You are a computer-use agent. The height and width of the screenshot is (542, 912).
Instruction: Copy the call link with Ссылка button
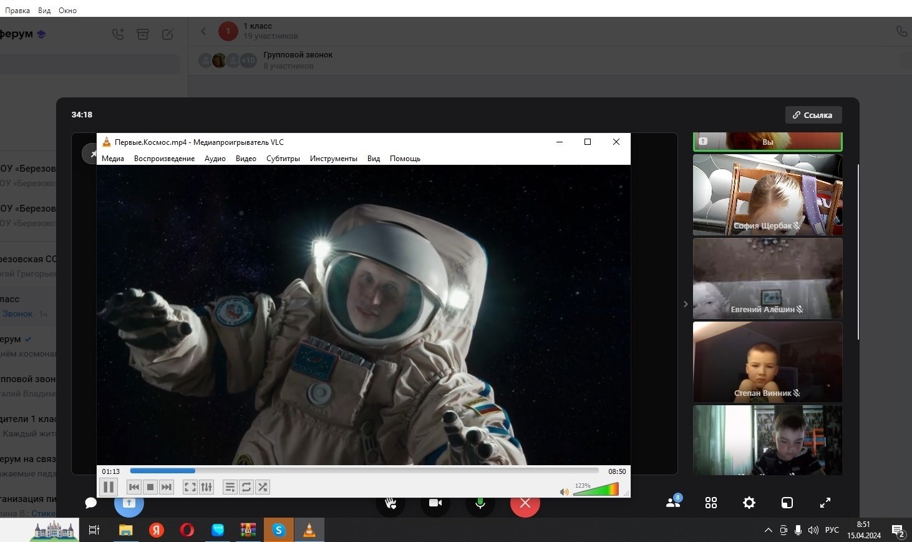pos(813,115)
